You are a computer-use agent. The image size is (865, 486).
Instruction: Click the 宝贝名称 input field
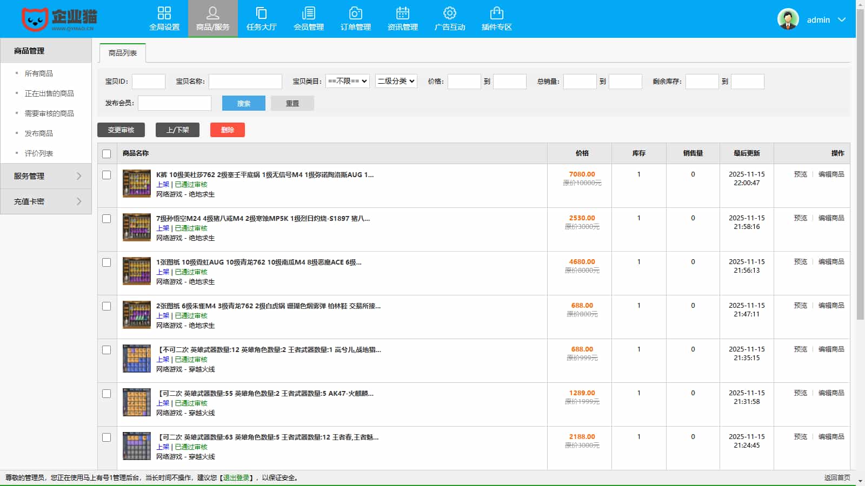[245, 82]
